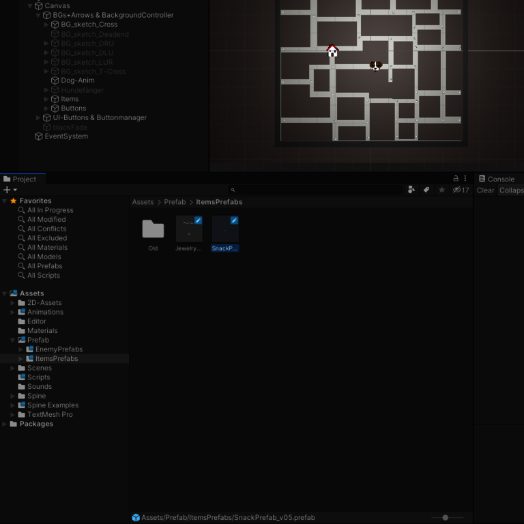Adjust the asset icon size slider
This screenshot has width=524, height=524.
point(446,518)
